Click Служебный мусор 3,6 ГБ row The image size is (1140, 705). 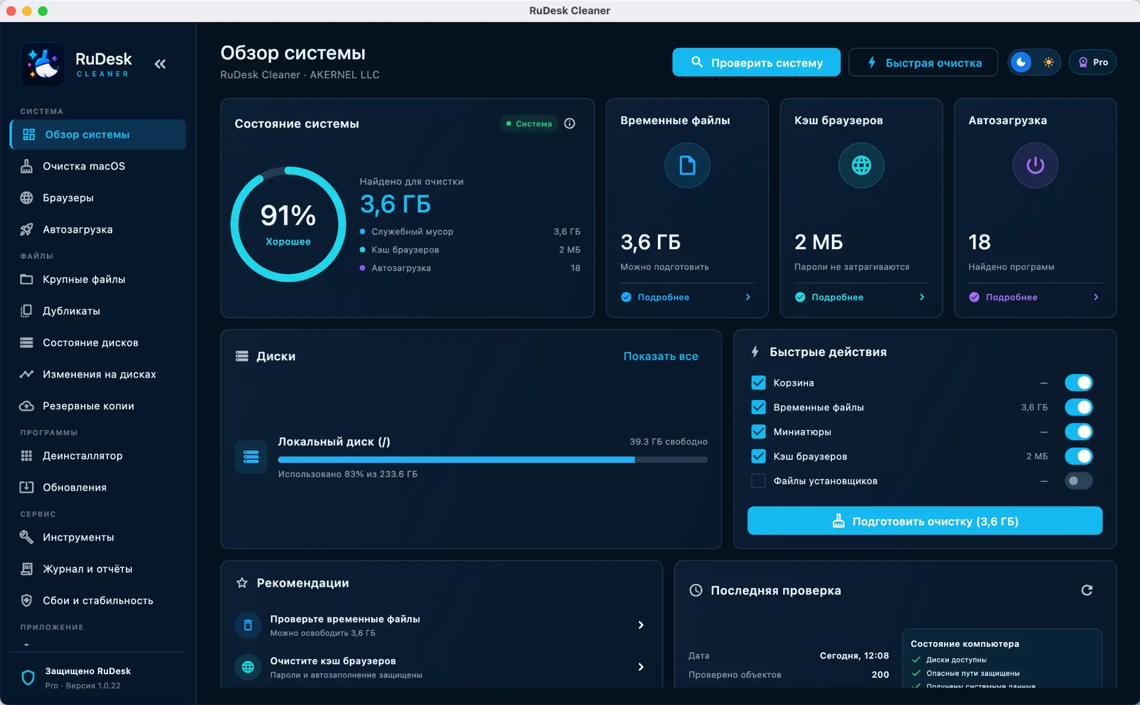pos(470,231)
